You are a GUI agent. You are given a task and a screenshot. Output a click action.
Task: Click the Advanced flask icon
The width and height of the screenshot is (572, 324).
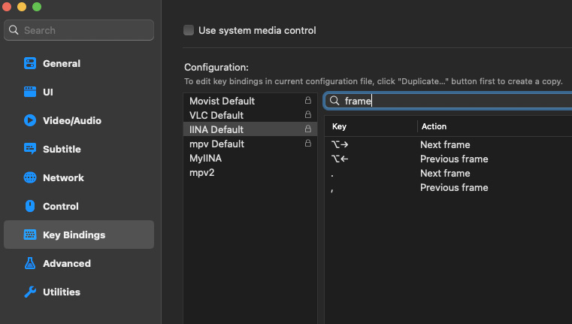[x=30, y=264]
